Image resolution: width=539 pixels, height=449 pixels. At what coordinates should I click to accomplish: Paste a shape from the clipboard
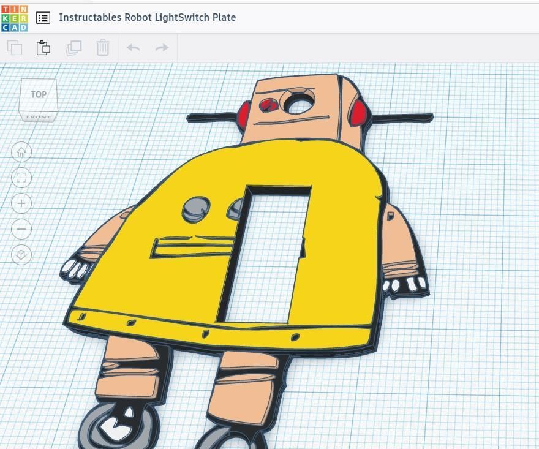tap(43, 47)
